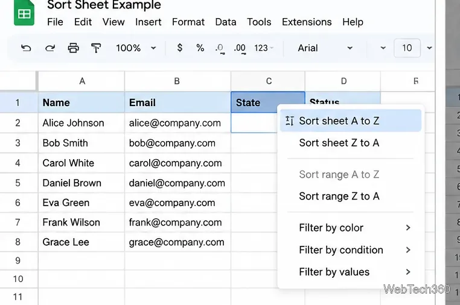
Task: Choose Sort range A to Z
Action: tap(351, 175)
